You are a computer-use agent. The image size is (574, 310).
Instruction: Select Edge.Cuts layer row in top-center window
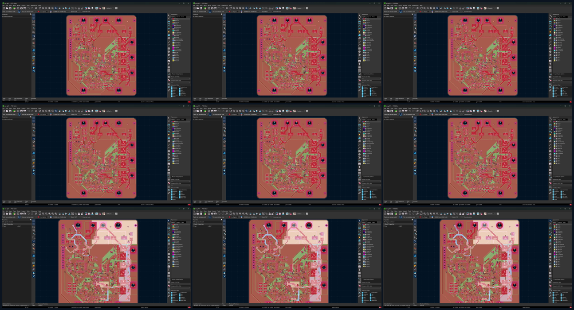coord(371,46)
